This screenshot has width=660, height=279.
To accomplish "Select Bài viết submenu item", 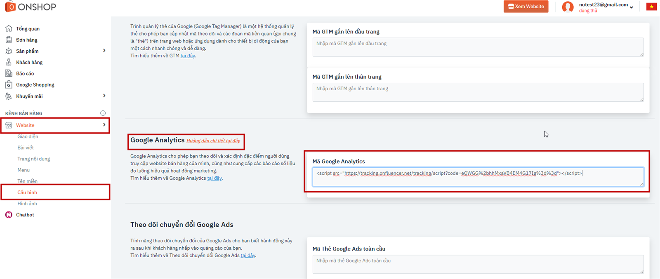I will pos(26,148).
